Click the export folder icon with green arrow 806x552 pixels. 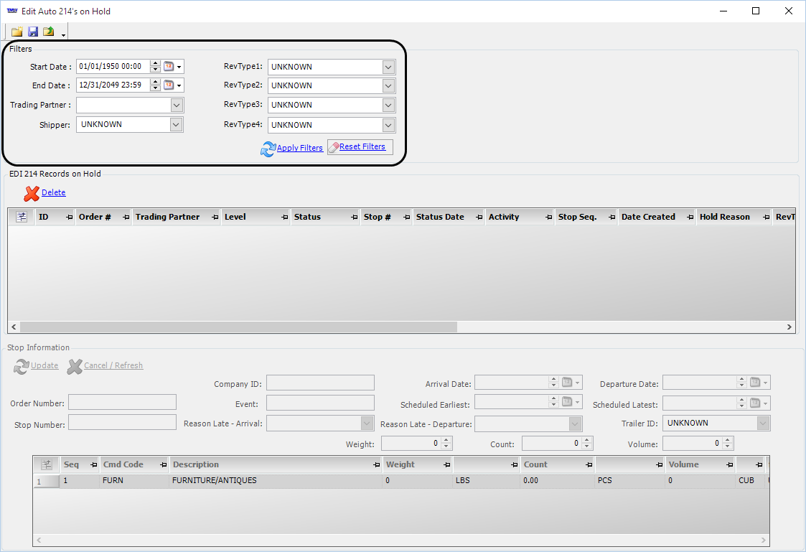click(49, 32)
